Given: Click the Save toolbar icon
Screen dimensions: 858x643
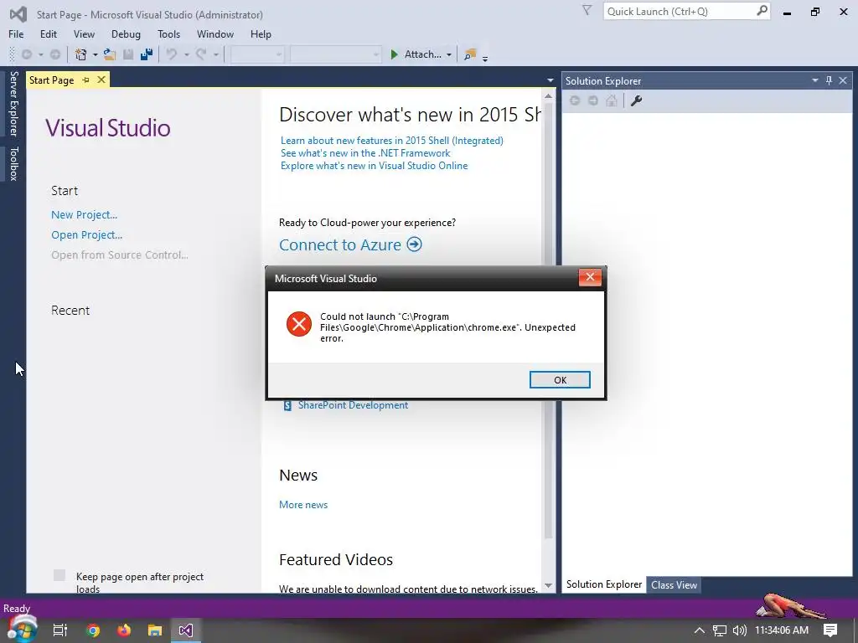Looking at the screenshot, I should pos(128,54).
